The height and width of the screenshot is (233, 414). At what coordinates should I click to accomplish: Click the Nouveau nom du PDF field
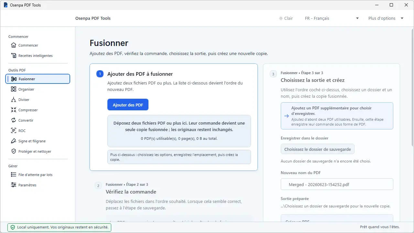tap(337, 184)
